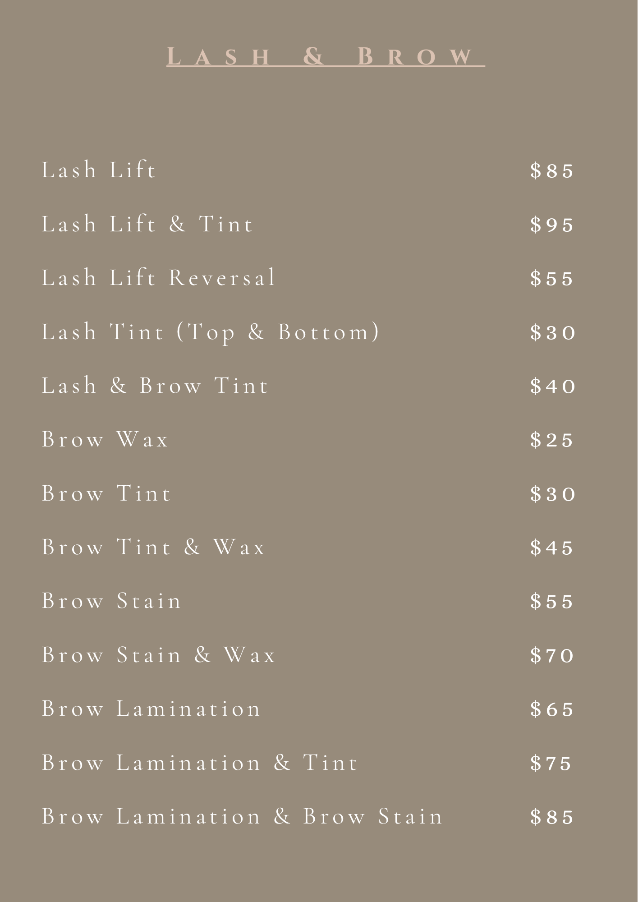Viewport: 638px width, 902px height.
Task: Select the $75 price
Action: (x=551, y=764)
